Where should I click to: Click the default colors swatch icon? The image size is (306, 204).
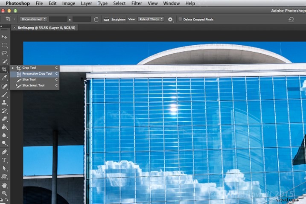[x=2, y=200]
